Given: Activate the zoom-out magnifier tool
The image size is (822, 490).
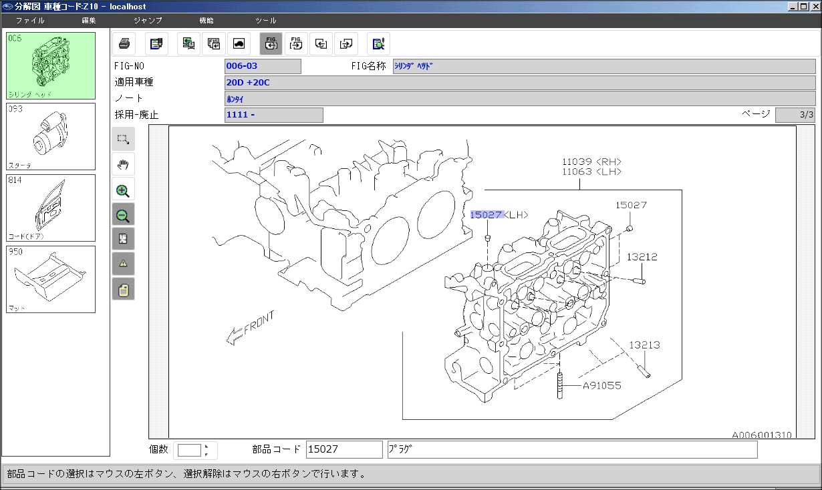Looking at the screenshot, I should point(123,215).
